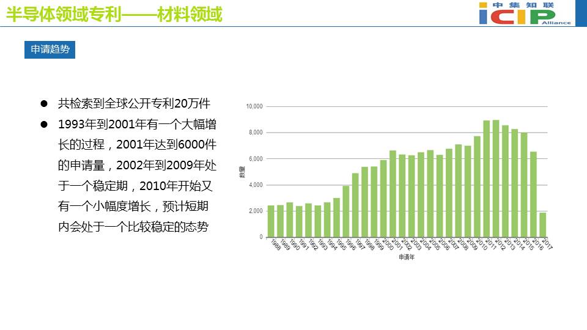This screenshot has width=587, height=330.
Task: Click the text line 内会处于一个比较稳定的态势
Action: tap(133, 226)
